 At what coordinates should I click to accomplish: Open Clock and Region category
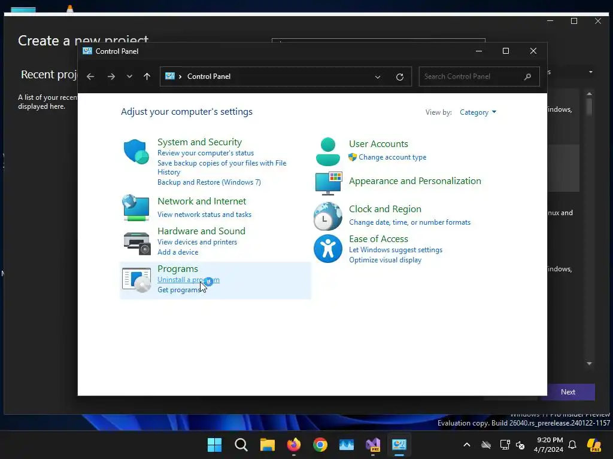coord(385,209)
